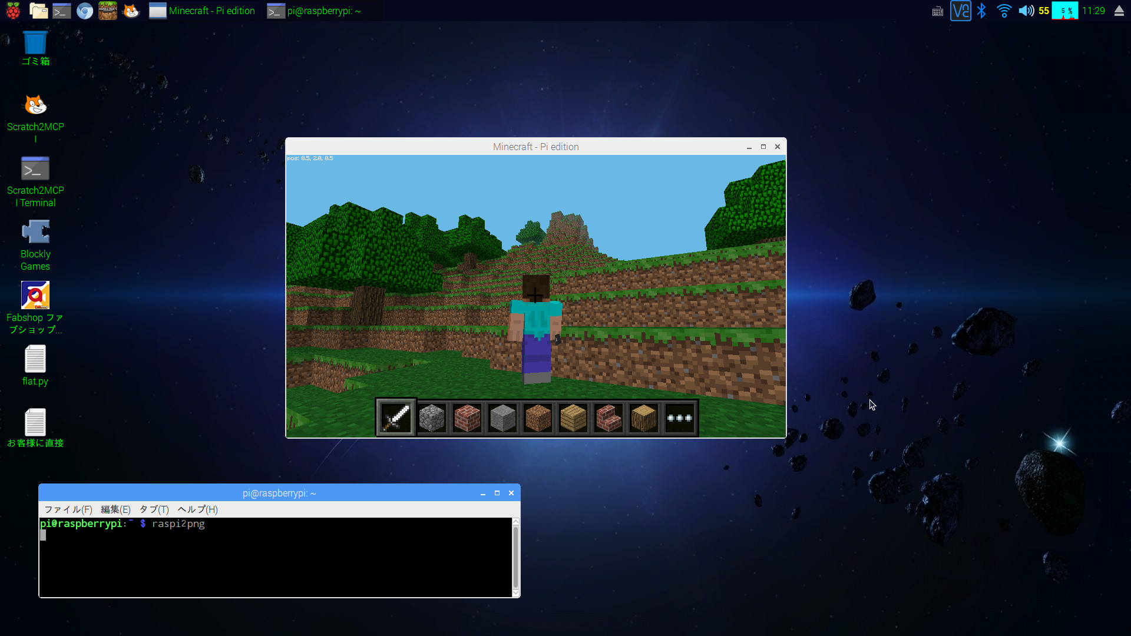Select the dirt block hotbar slot
Viewport: 1131px width, 636px height.
click(538, 418)
